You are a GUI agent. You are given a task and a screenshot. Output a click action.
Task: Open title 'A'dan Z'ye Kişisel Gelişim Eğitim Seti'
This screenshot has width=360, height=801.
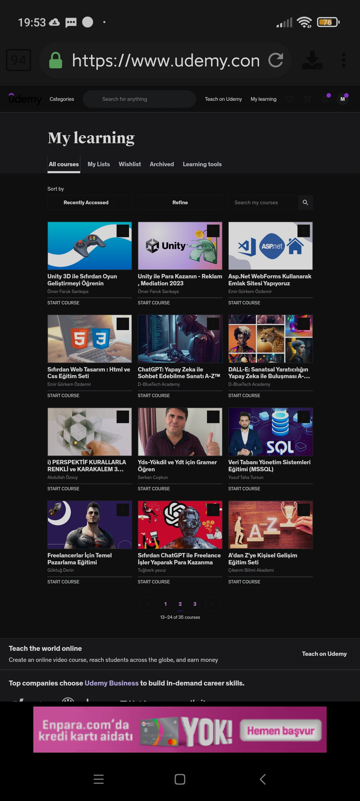click(x=263, y=559)
